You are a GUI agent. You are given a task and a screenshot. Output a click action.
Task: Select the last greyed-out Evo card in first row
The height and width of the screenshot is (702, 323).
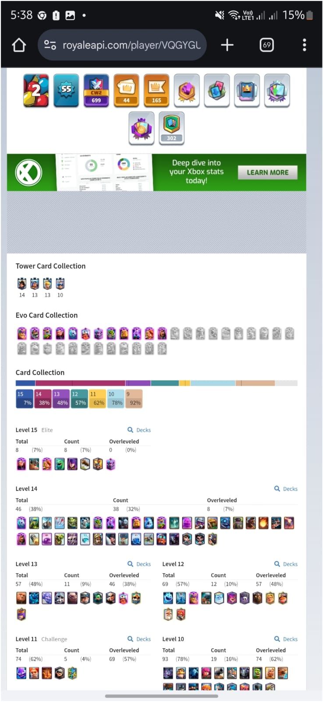(289, 333)
